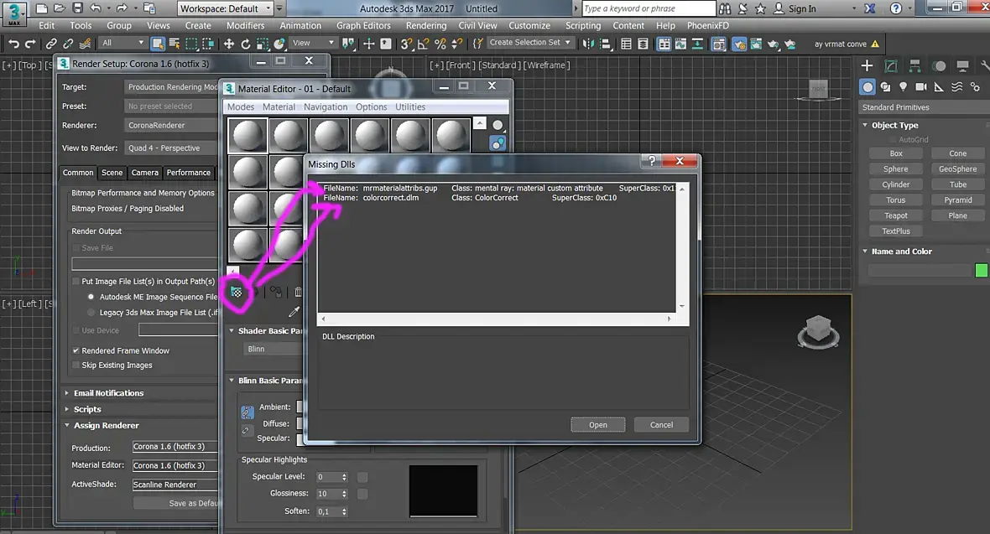The width and height of the screenshot is (990, 534).
Task: Open the Modifiers menu
Action: pos(245,25)
